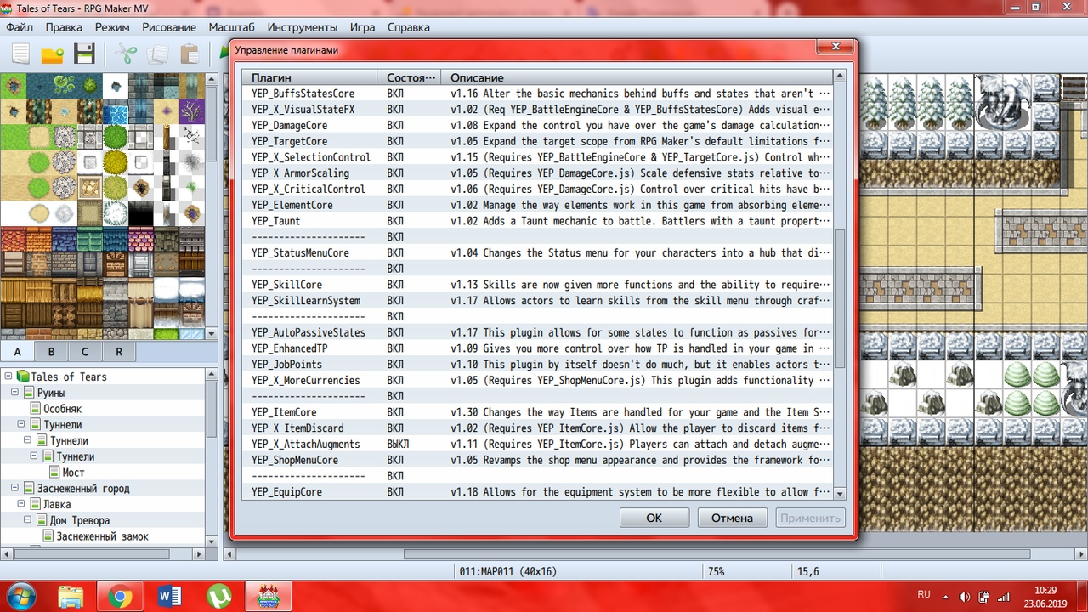The width and height of the screenshot is (1088, 612).
Task: Open the Windows Start menu
Action: coord(20,597)
